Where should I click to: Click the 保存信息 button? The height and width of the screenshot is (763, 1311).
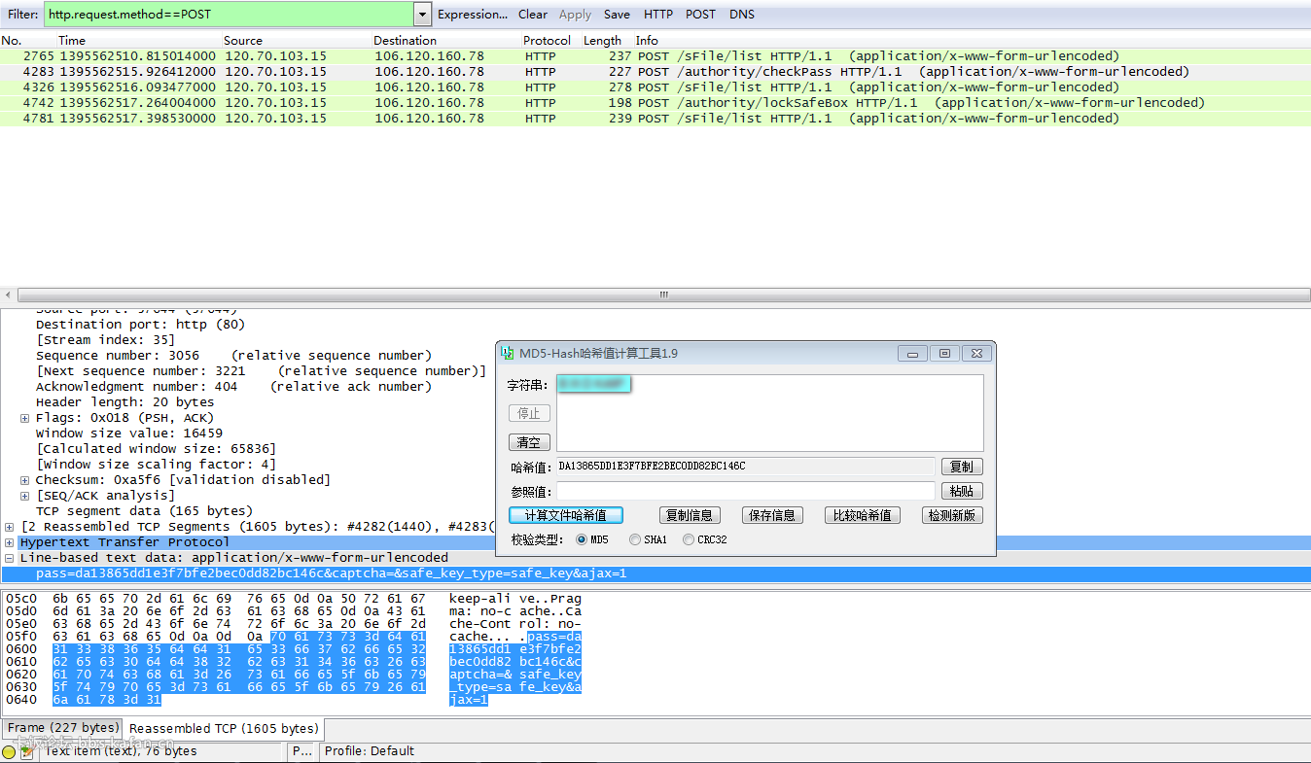771,515
